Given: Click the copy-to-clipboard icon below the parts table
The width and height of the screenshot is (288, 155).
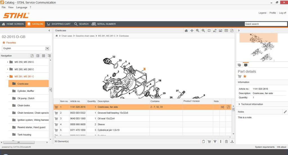Looking at the screenshot, I should [203, 142].
